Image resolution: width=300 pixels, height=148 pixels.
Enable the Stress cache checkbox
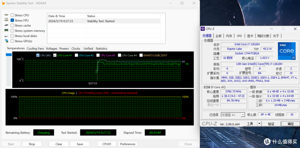point(12,26)
